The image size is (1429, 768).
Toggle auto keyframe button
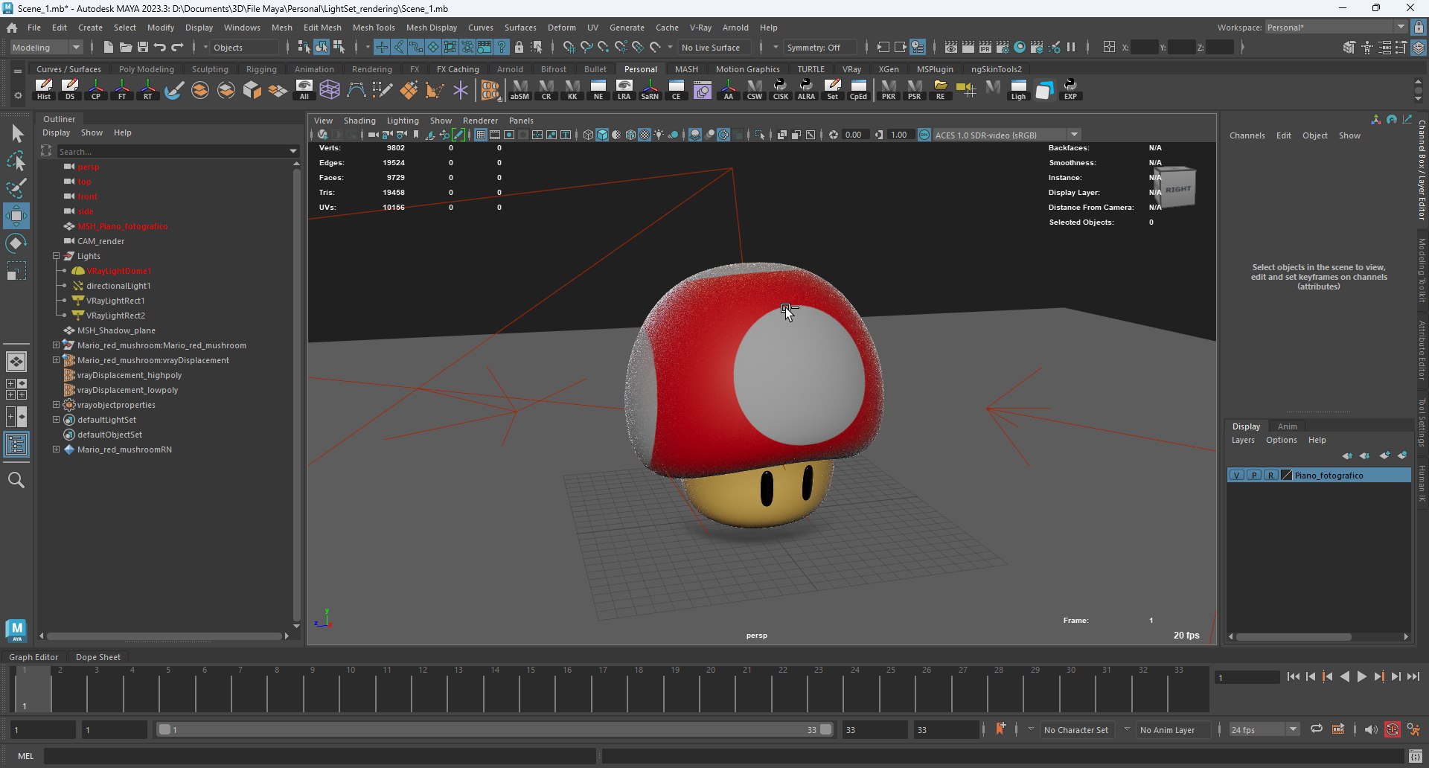point(1392,729)
